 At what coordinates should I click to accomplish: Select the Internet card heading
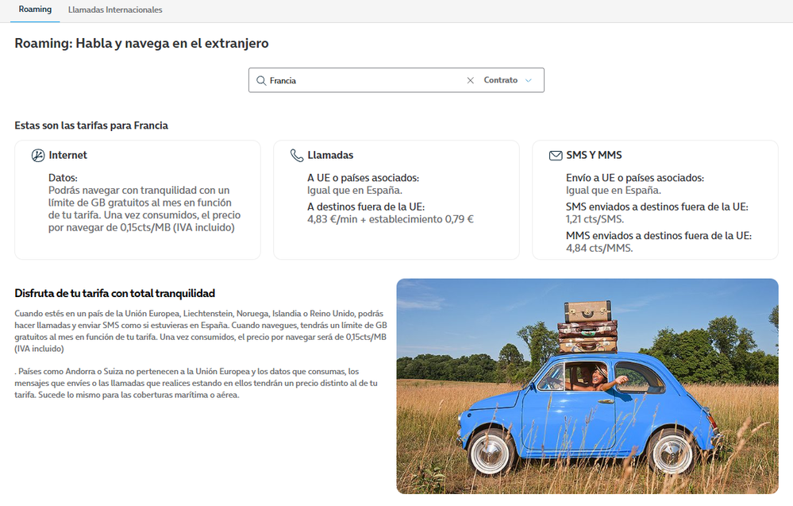[x=67, y=156]
